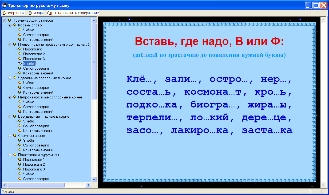Click the tree panel horizontal scrollbar thumb

[35, 185]
